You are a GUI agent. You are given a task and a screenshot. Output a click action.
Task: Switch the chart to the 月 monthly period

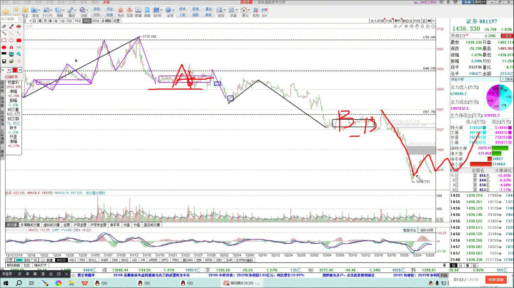pos(45,21)
